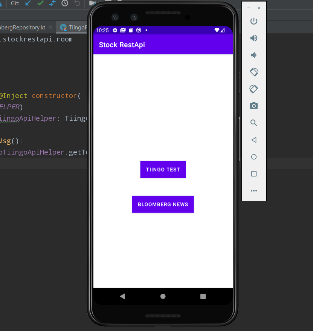The image size is (313, 331).
Task: Click the Git rollback undo icon
Action: tap(77, 3)
